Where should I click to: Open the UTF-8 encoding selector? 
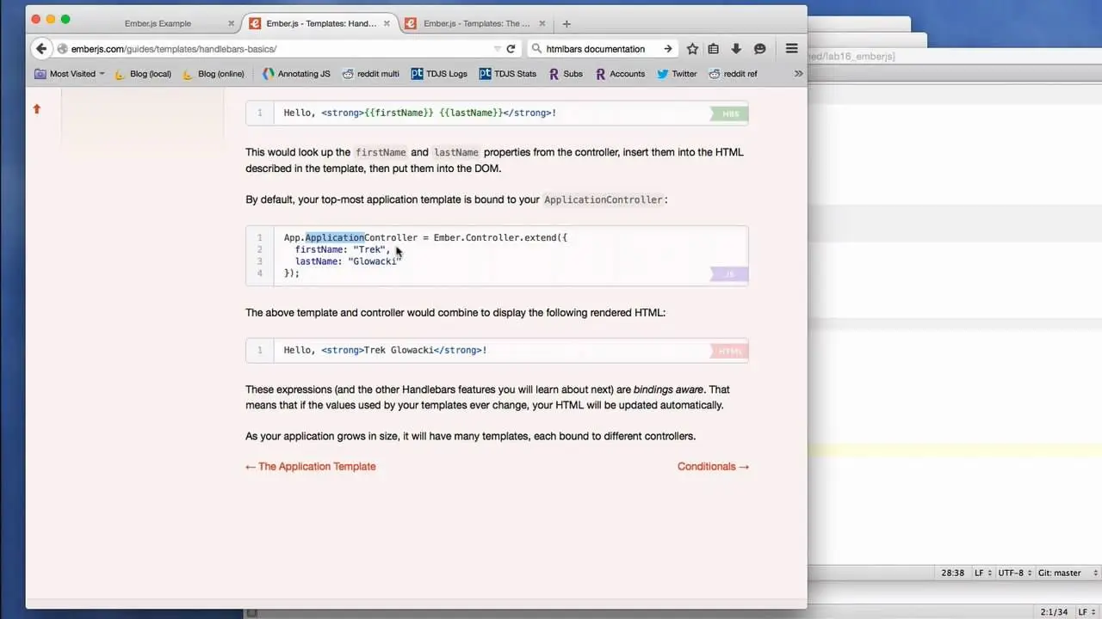[1015, 573]
